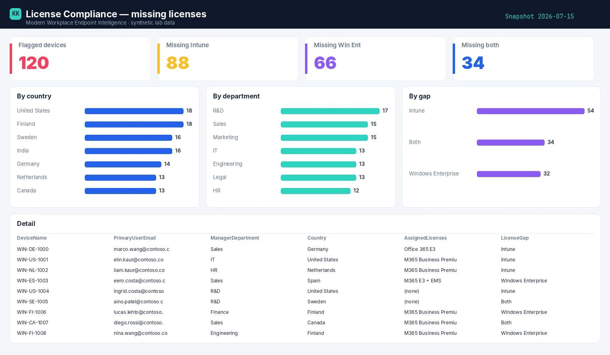Viewport: 610px width, 355px height.
Task: Open the Missing both card showing 34
Action: click(523, 59)
